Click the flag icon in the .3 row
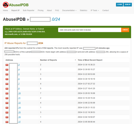 point(7,65)
